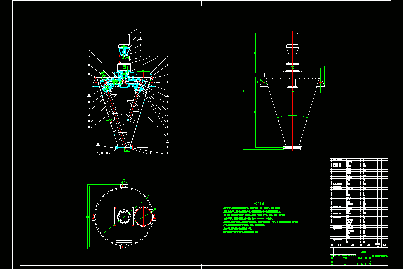
Task: Click the center circular opening in plan view
Action: tap(124, 217)
